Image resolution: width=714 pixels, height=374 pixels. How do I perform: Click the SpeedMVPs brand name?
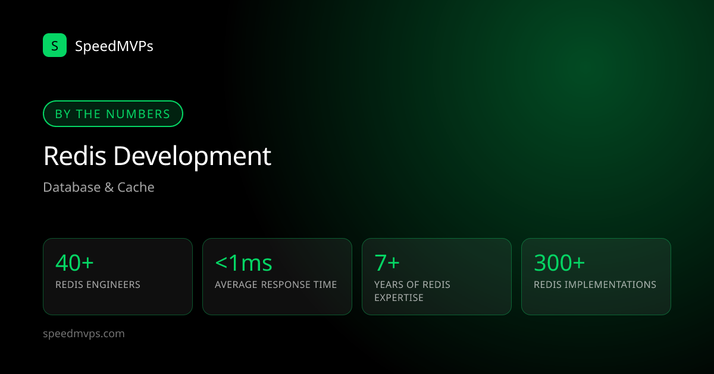(114, 46)
